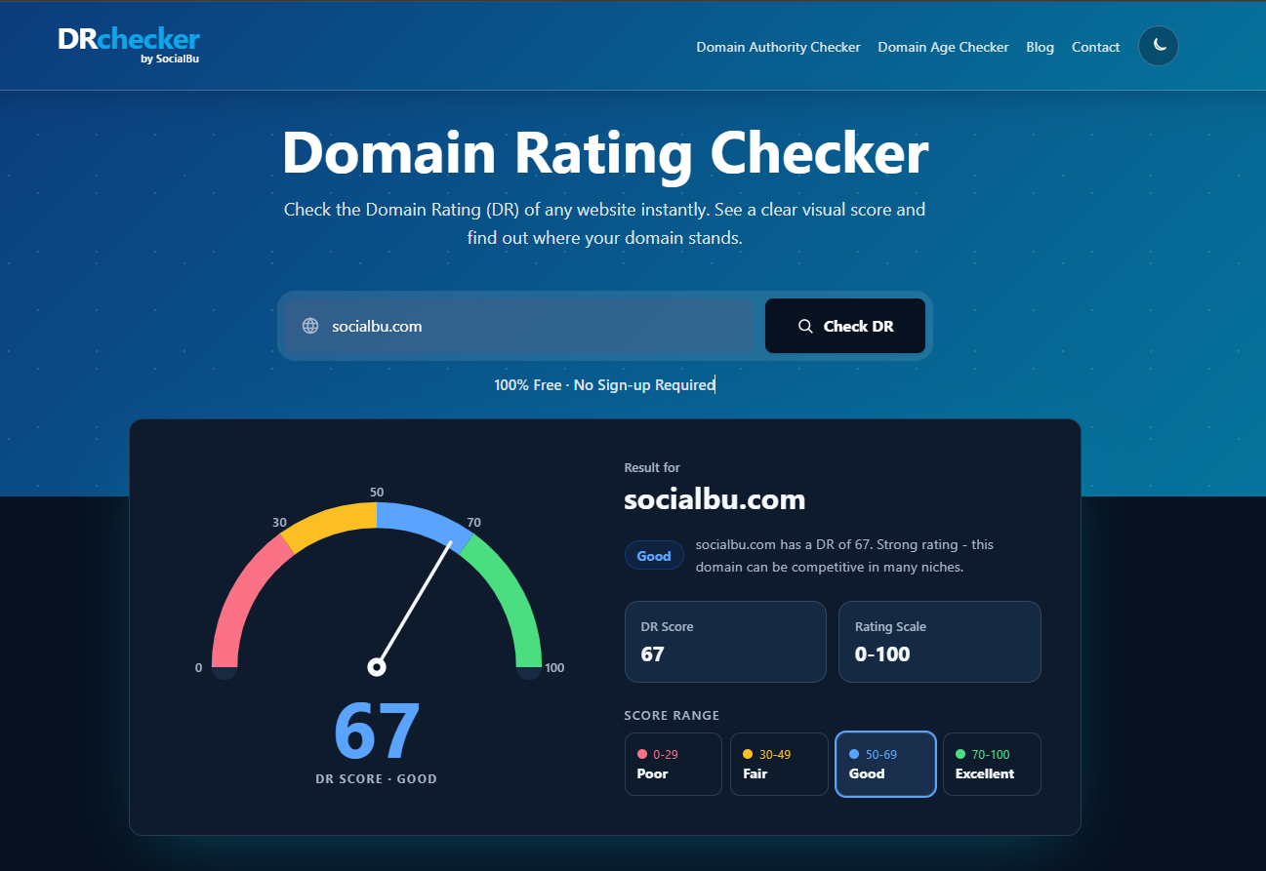Open the Domain Age Checker page
Screen dimensions: 1266x871
coord(943,47)
